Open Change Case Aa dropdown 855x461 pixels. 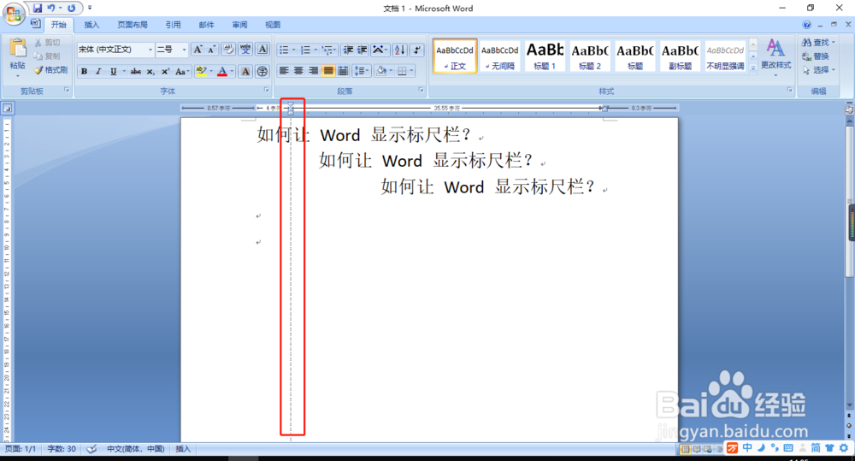182,72
